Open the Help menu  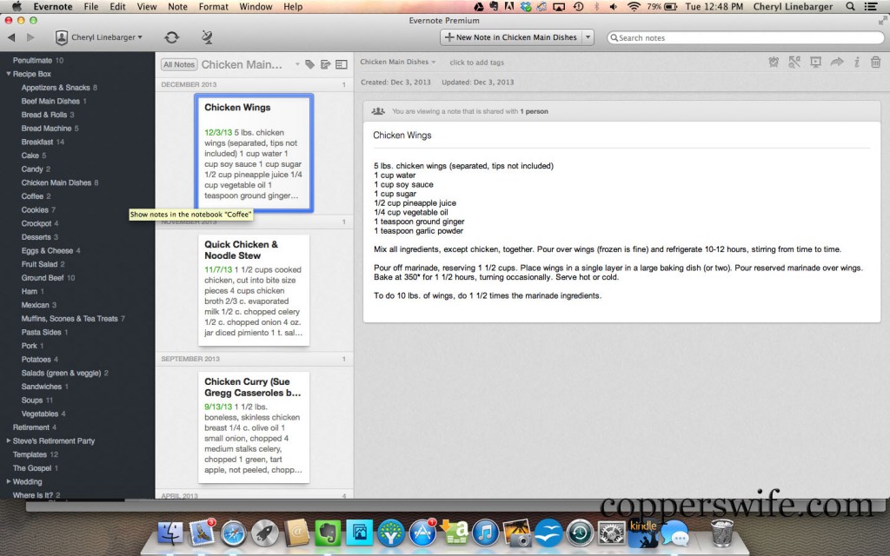(293, 7)
